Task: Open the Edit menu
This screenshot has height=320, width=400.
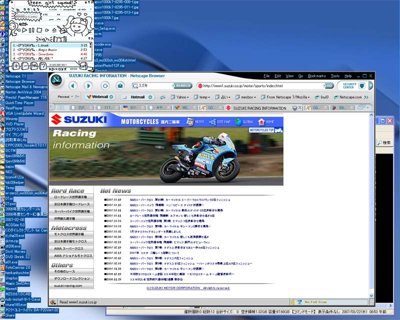Action: [x=277, y=76]
